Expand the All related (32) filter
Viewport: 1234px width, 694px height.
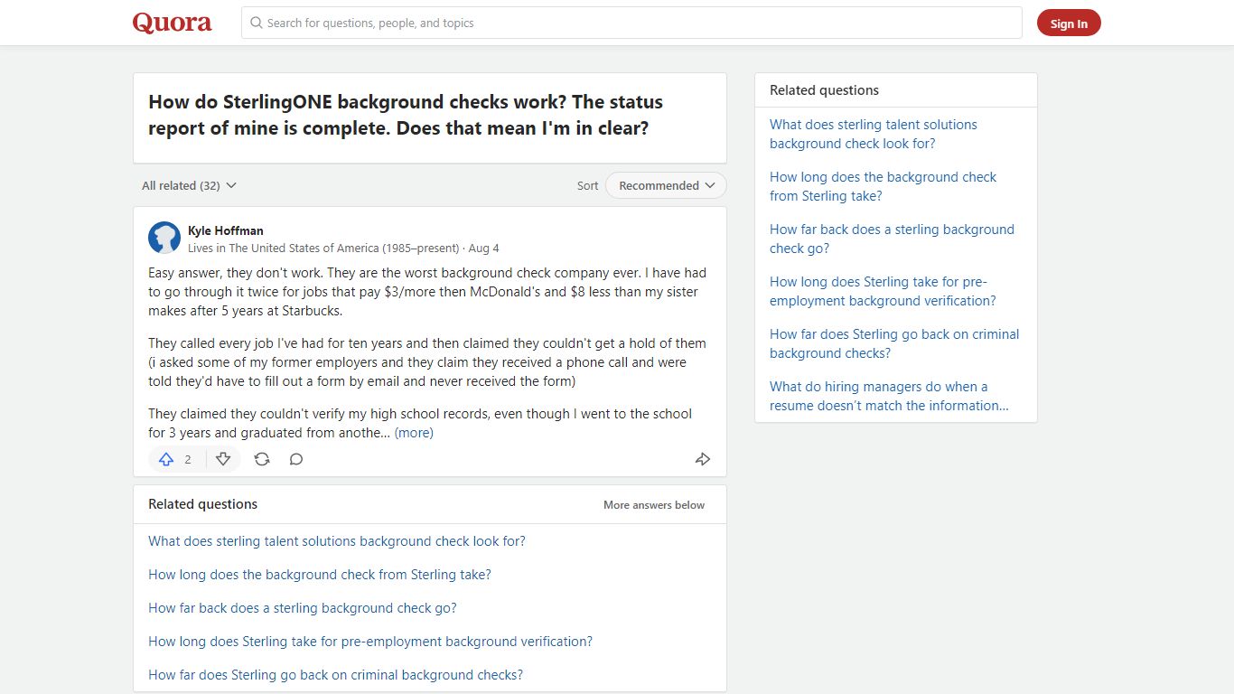pyautogui.click(x=189, y=185)
